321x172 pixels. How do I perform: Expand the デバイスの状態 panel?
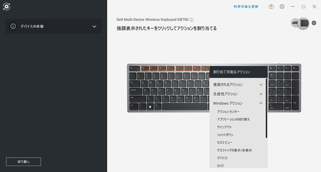(x=94, y=27)
